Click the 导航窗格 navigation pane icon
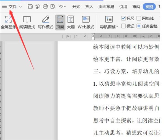This screenshot has height=140, width=166. (109, 19)
